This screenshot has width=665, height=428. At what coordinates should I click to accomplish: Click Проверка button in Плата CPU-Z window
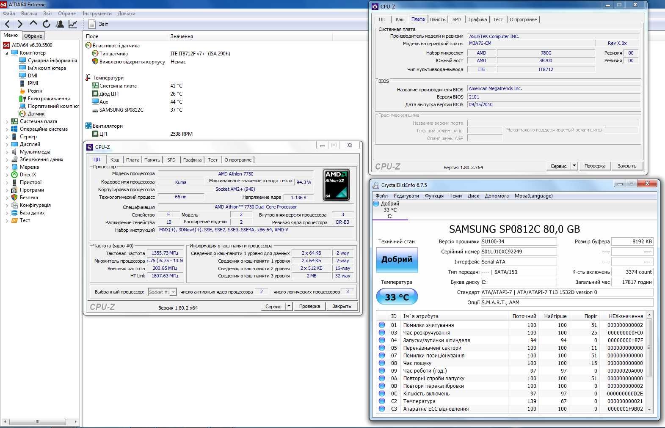[595, 166]
